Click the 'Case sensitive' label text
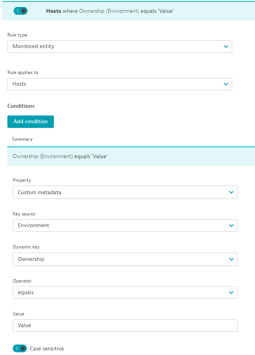This screenshot has width=255, height=355. tap(47, 348)
